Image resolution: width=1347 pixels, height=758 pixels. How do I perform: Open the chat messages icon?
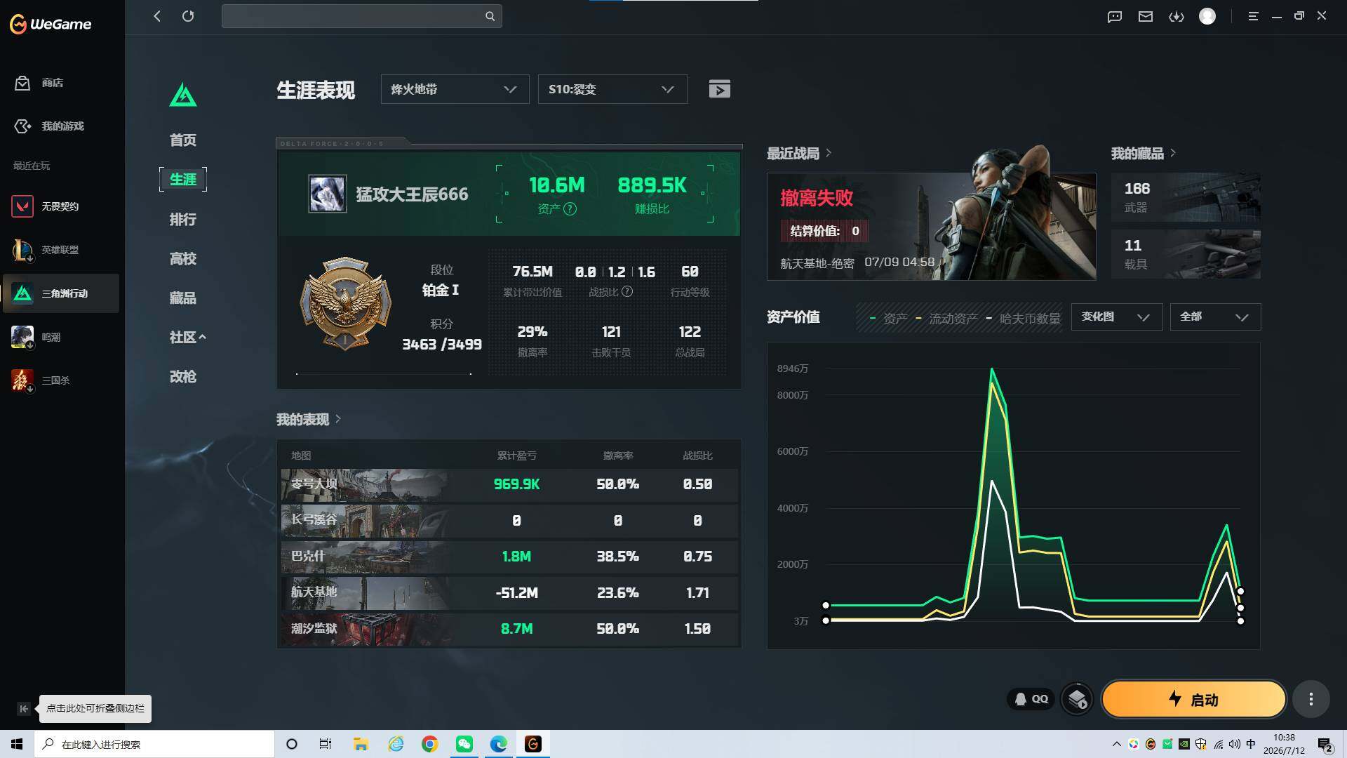pos(1115,16)
